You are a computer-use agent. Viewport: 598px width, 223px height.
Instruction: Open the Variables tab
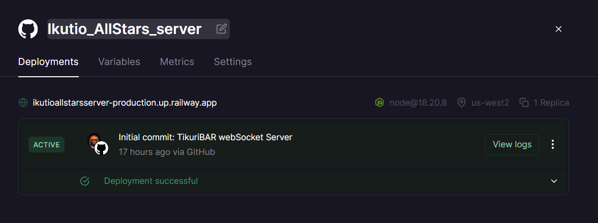(119, 62)
